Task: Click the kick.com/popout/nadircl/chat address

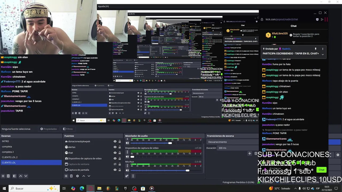Action: point(282,19)
